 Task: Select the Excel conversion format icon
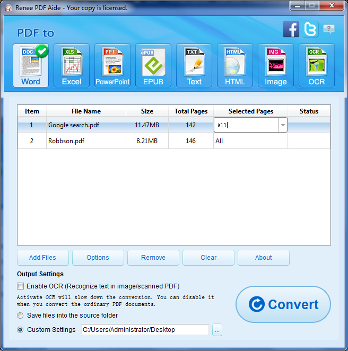[72, 66]
